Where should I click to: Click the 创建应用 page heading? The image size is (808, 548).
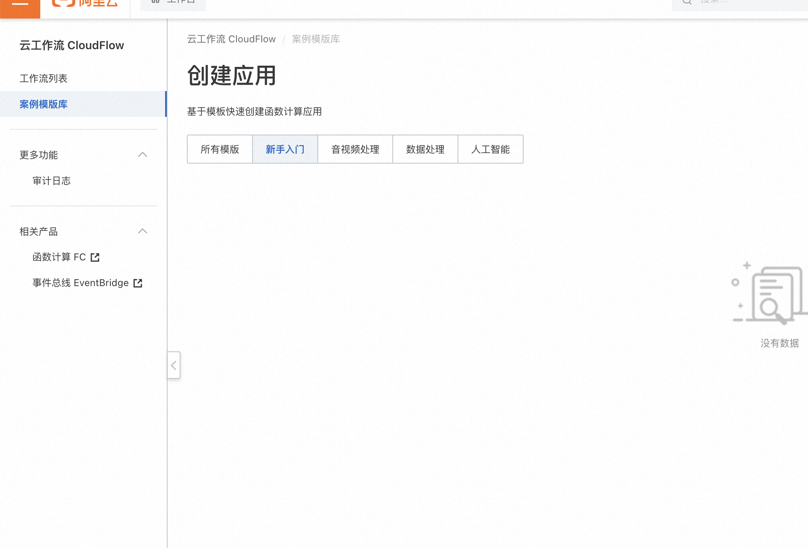(232, 75)
